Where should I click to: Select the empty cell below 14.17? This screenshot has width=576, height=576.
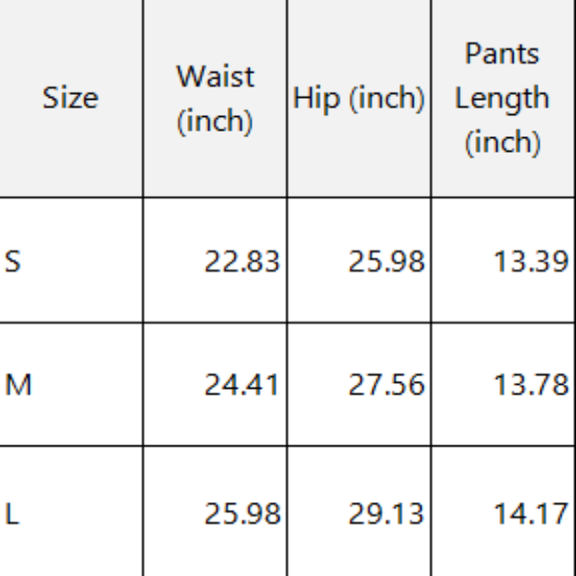502,564
